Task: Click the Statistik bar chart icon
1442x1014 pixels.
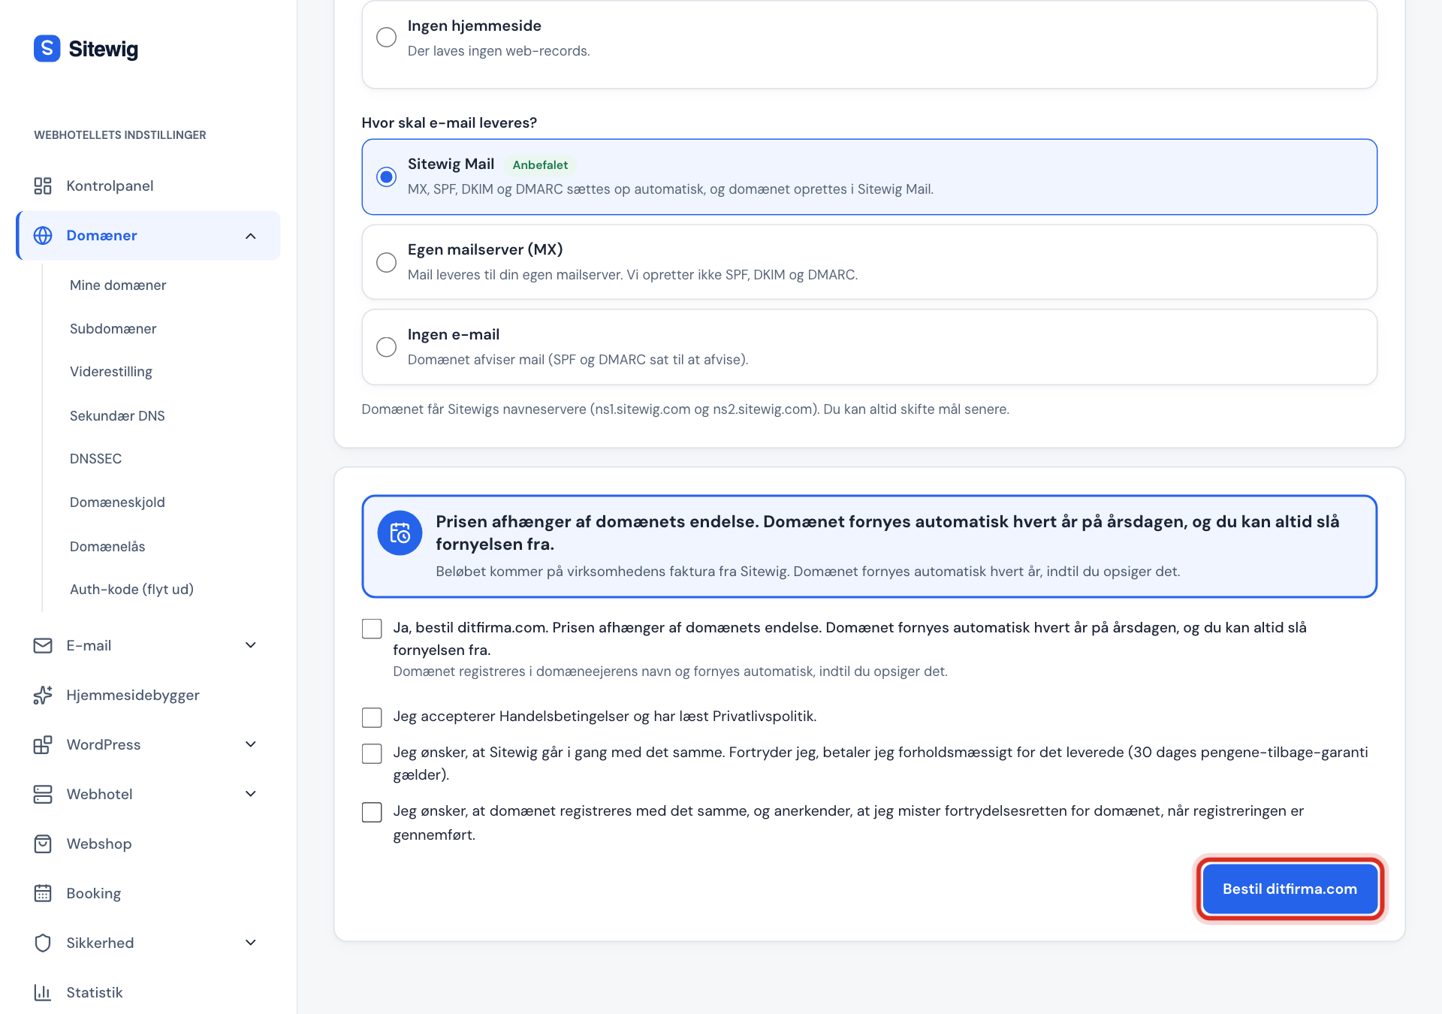Action: tap(43, 992)
